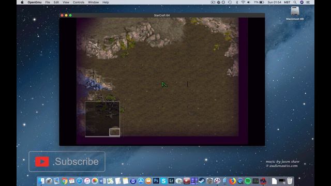Image resolution: width=331 pixels, height=186 pixels.
Task: Open the Controls menu
Action: 79,2
